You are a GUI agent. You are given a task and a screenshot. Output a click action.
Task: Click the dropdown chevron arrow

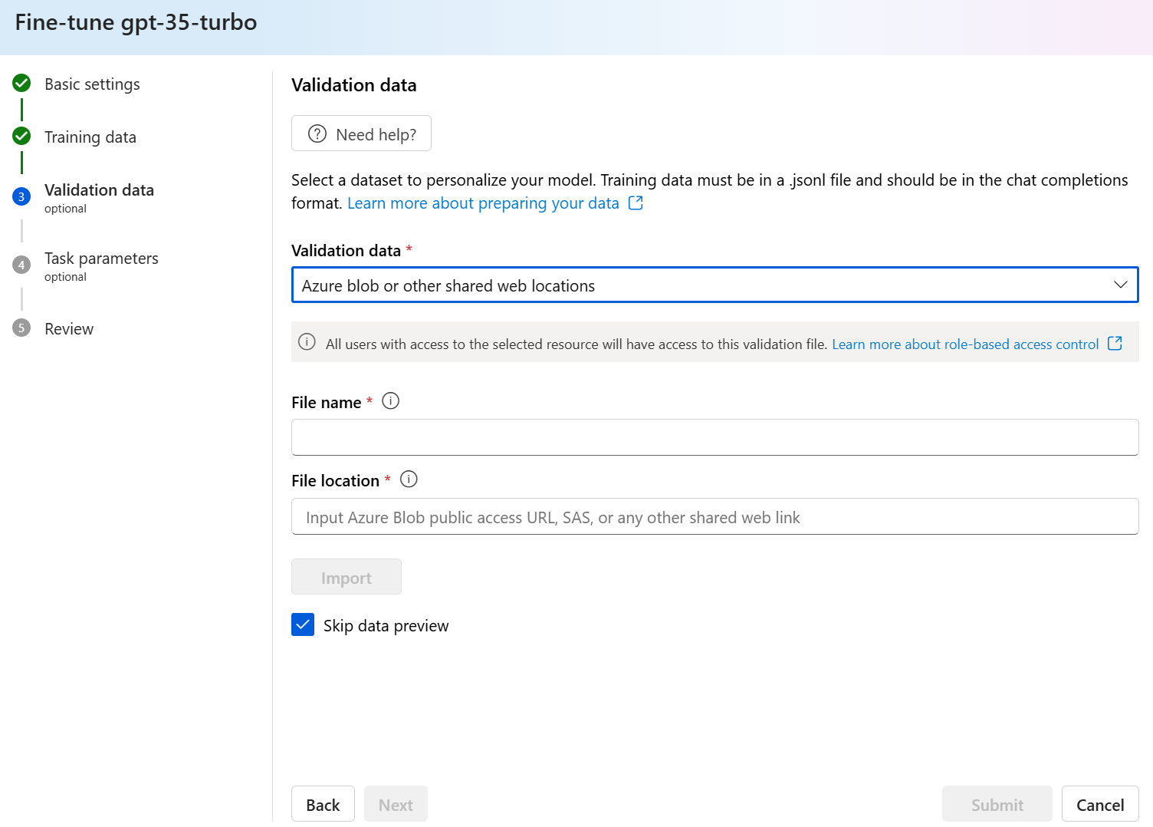[1120, 285]
